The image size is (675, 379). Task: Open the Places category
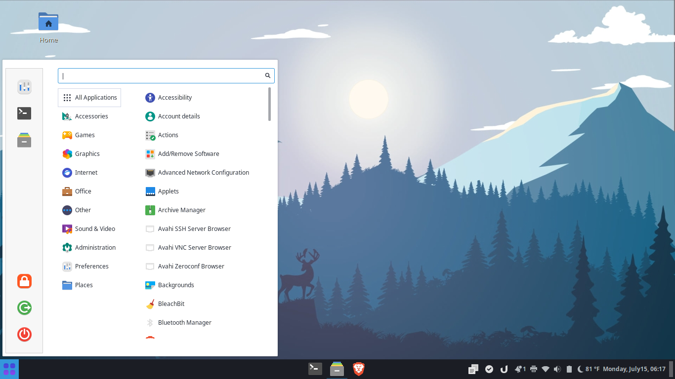(89, 285)
